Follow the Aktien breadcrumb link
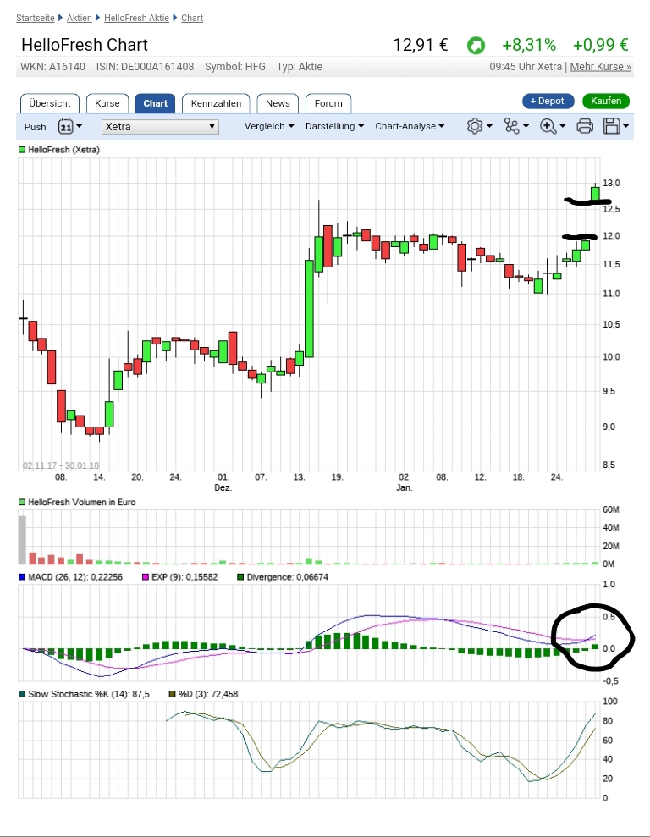The image size is (650, 837). [x=80, y=18]
